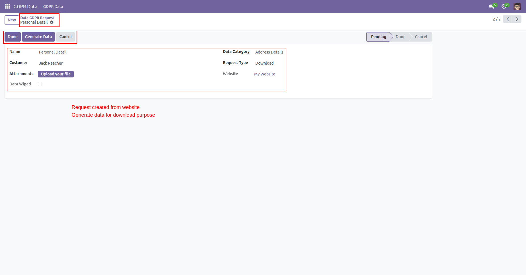Select the Cancel status stage
Viewport: 526px width, 275px height.
[421, 37]
